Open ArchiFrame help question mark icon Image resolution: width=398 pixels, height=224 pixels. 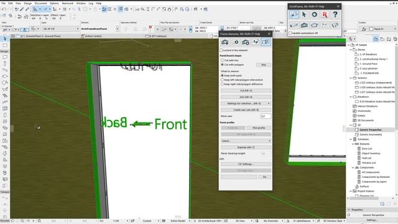(335, 14)
